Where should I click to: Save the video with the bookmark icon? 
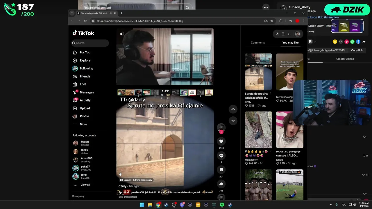tap(221, 170)
